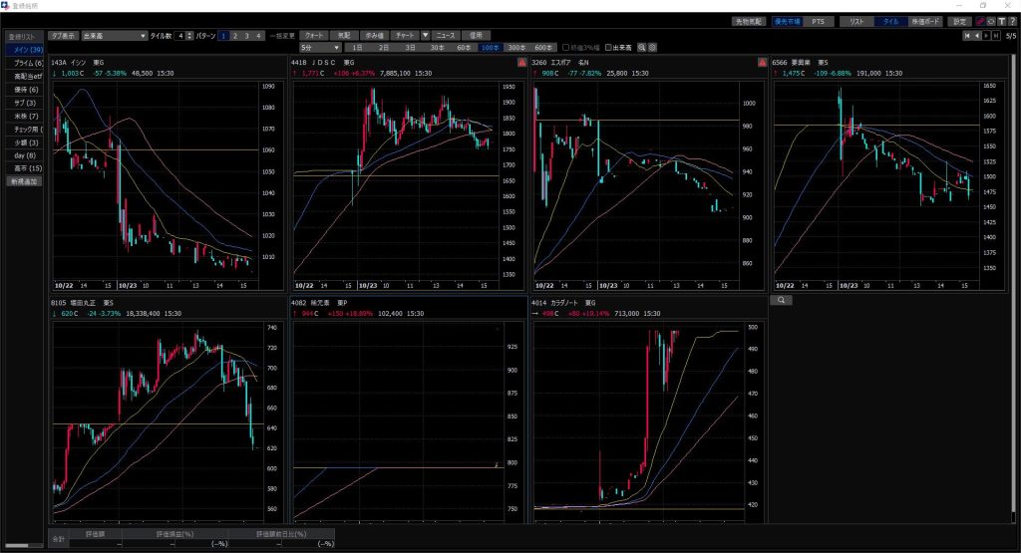Click the chart zoom magnifier icon
This screenshot has width=1021, height=553.
tap(641, 47)
